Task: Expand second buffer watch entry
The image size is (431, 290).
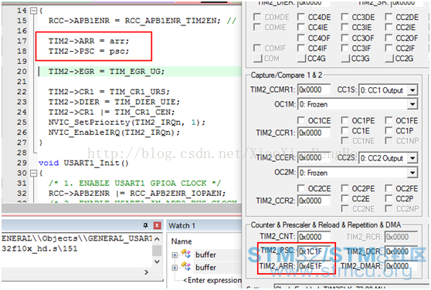Action: 175,268
